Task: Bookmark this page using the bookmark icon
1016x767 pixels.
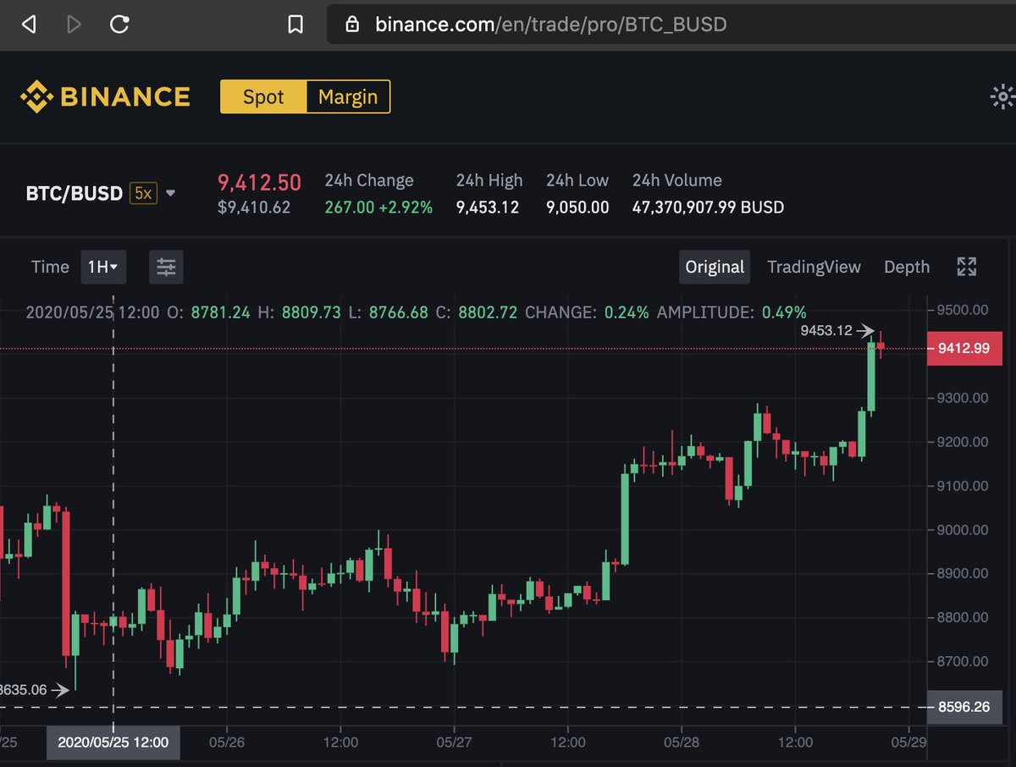Action: (x=295, y=25)
